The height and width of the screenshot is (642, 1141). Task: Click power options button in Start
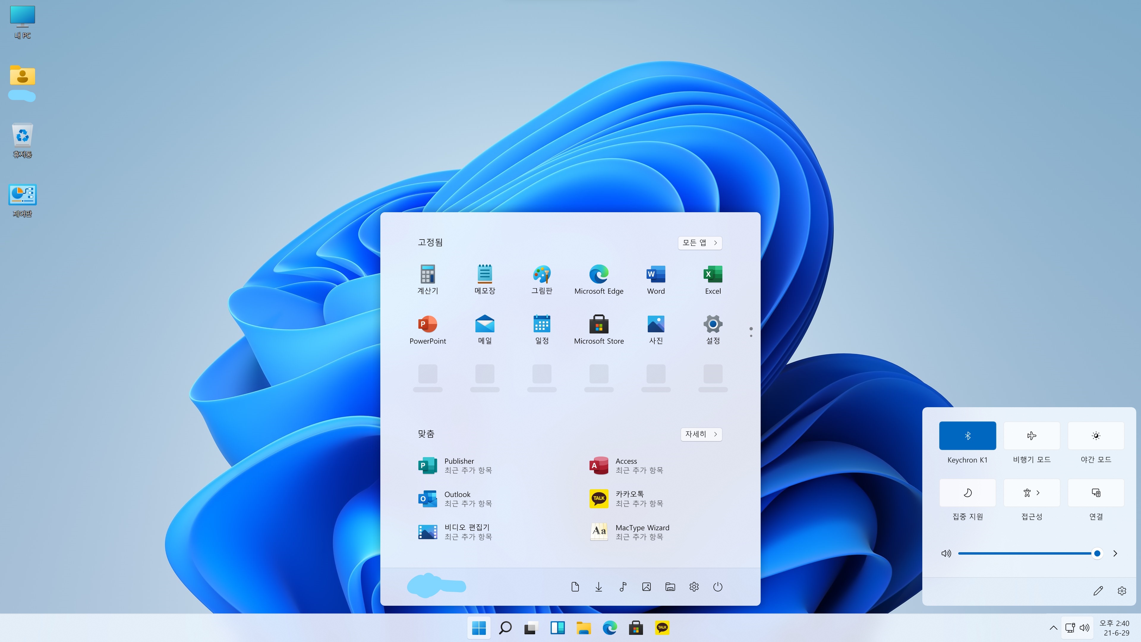tap(718, 586)
